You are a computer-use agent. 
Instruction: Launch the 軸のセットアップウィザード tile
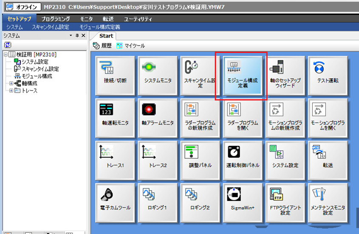(285, 75)
